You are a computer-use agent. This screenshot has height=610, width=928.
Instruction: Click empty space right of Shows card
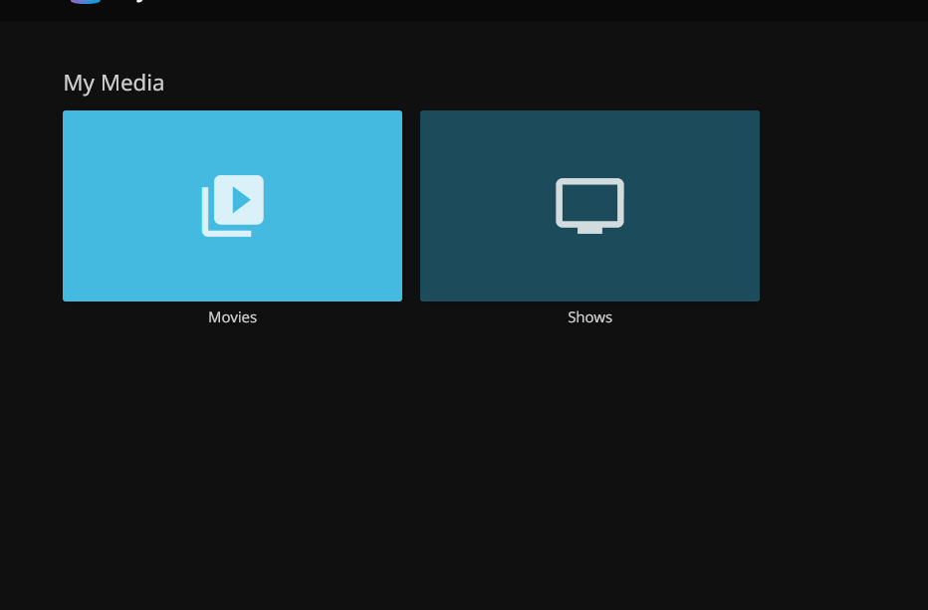(x=846, y=206)
